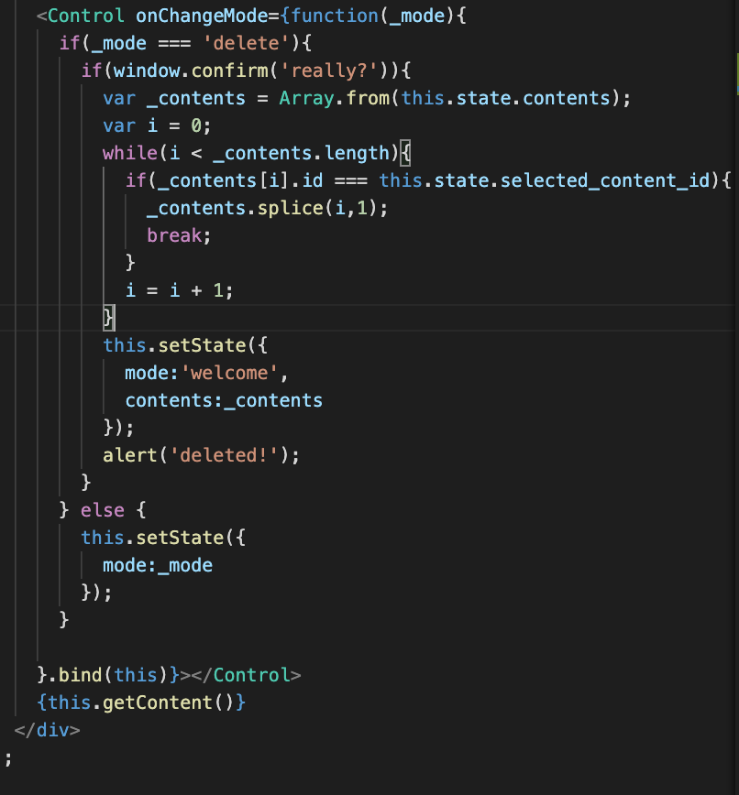Click the closing </div> tag
Viewport: 739px width, 795px height.
tap(47, 730)
